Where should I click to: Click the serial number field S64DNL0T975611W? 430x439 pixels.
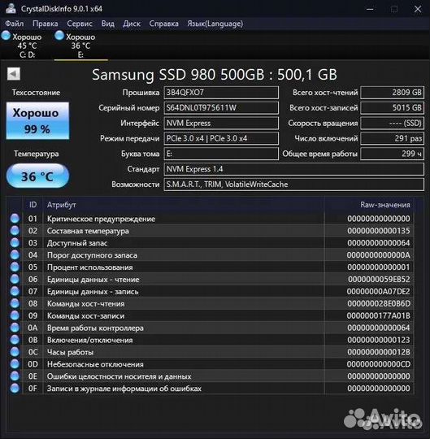click(x=221, y=108)
